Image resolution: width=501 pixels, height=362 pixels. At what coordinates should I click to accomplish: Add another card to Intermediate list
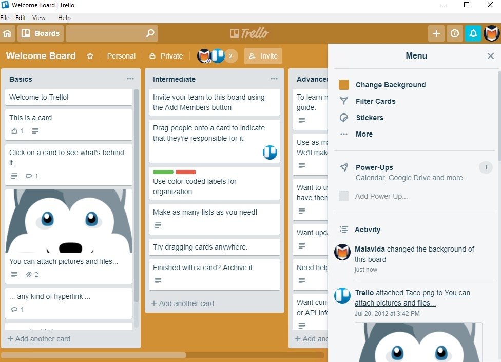tap(183, 303)
